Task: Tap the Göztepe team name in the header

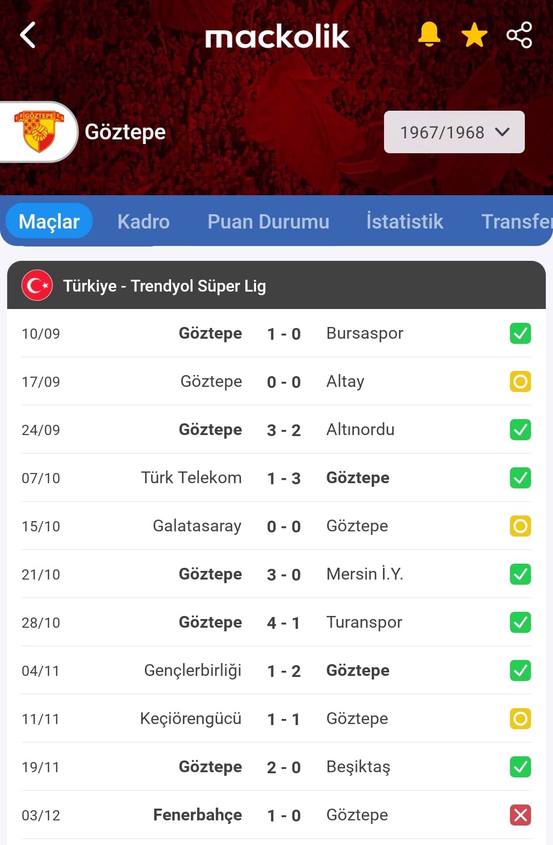Action: tap(125, 132)
